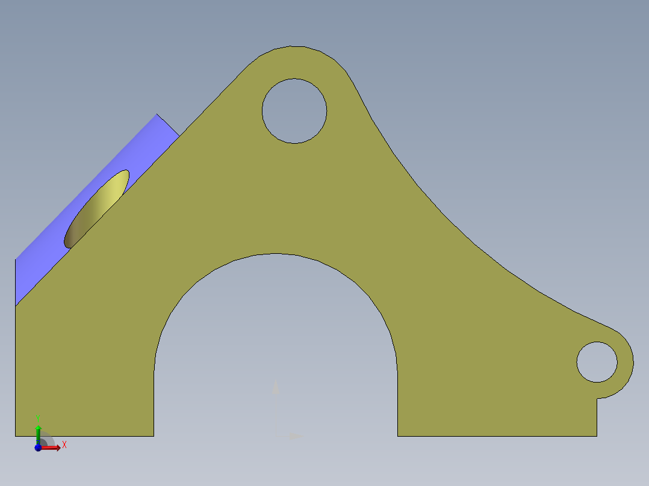Pick the yellow inner surface of the angled hole

tap(98, 208)
